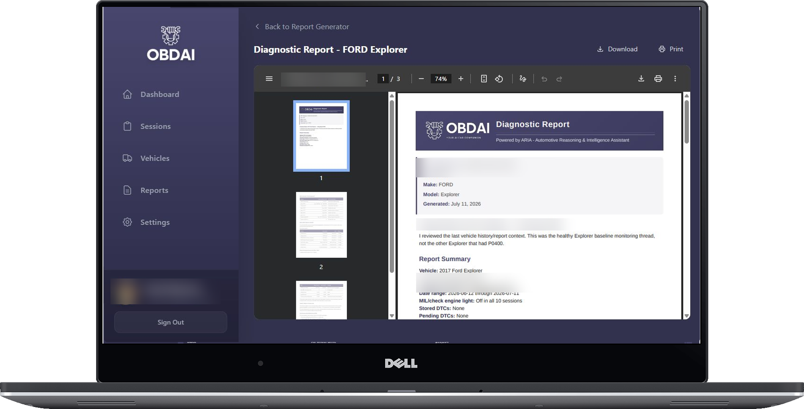Click thumbnail panel scroll-down arrow
Image resolution: width=804 pixels, height=409 pixels.
(392, 316)
